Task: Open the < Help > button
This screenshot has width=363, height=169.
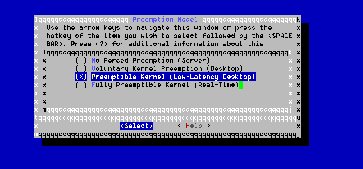Action: pyautogui.click(x=194, y=126)
